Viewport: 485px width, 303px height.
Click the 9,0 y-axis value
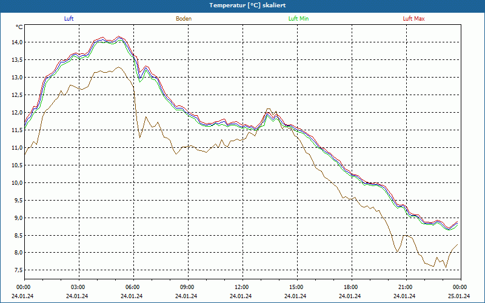click(x=18, y=218)
